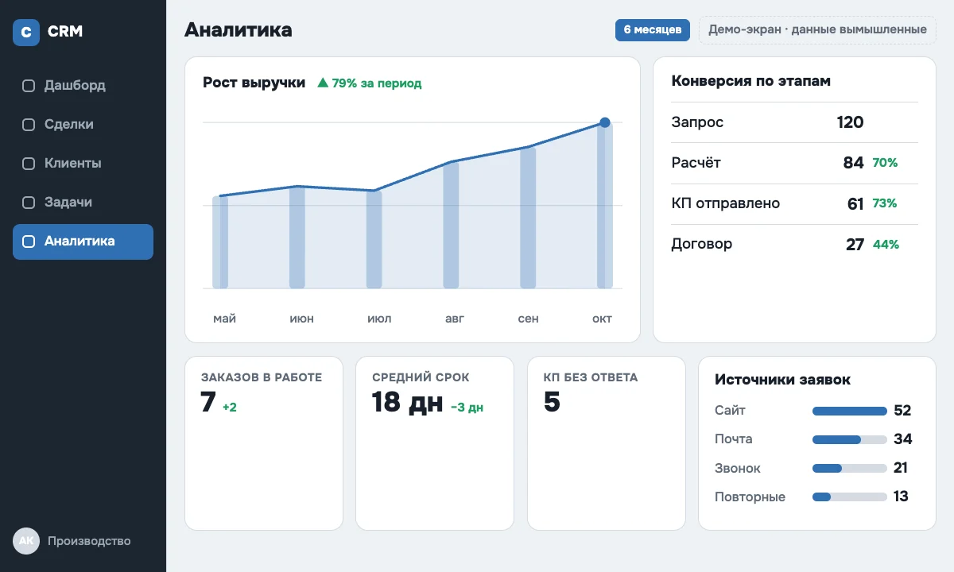Click the Расчёт stage label

tap(696, 163)
